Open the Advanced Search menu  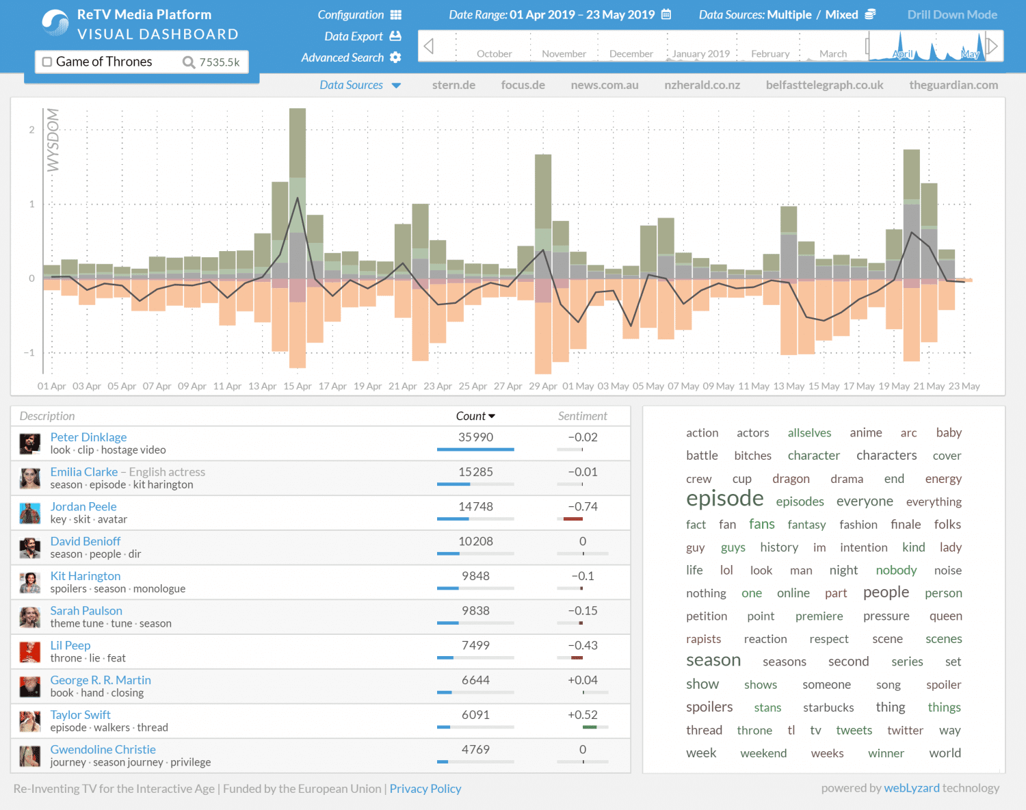pyautogui.click(x=343, y=57)
